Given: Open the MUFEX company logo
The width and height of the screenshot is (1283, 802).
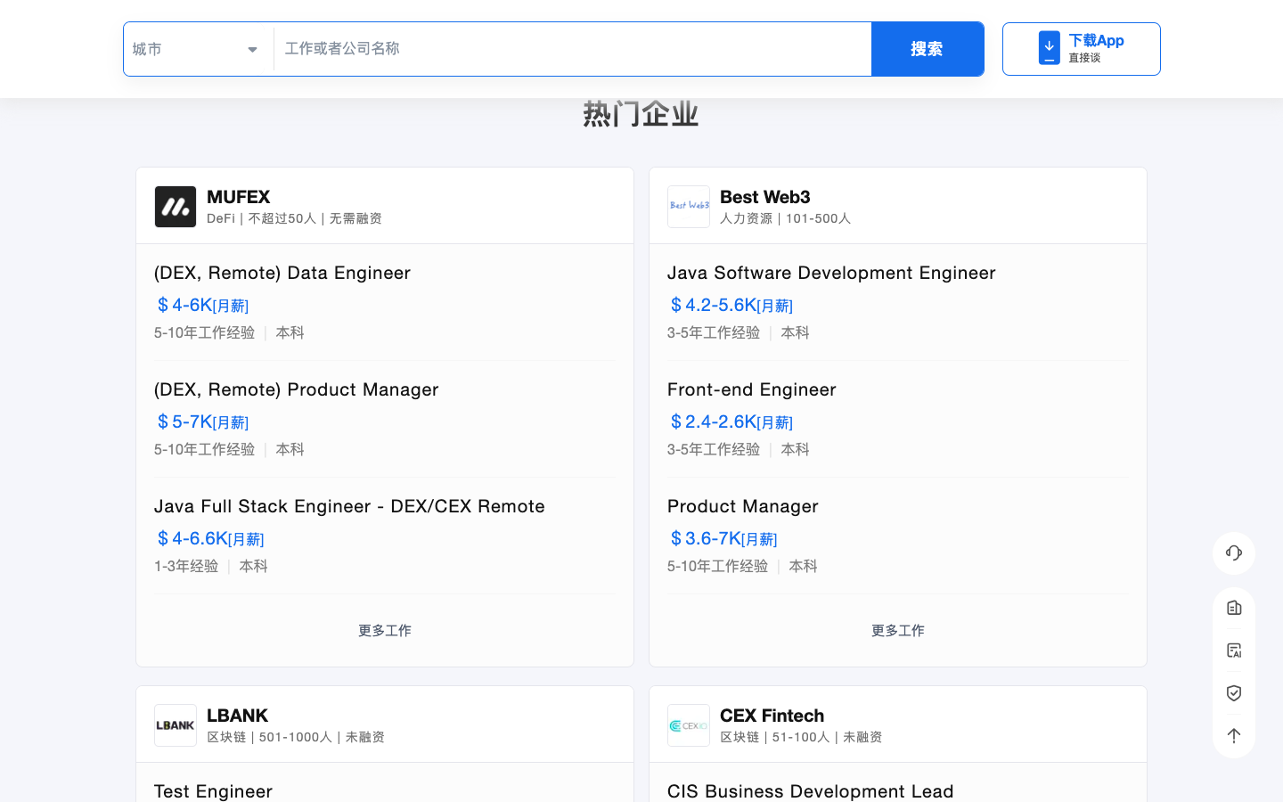Looking at the screenshot, I should [x=176, y=207].
